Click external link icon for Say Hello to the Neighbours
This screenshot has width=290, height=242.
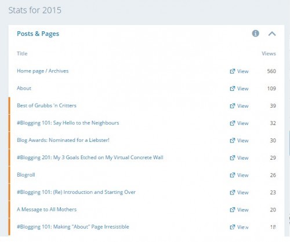click(x=232, y=123)
